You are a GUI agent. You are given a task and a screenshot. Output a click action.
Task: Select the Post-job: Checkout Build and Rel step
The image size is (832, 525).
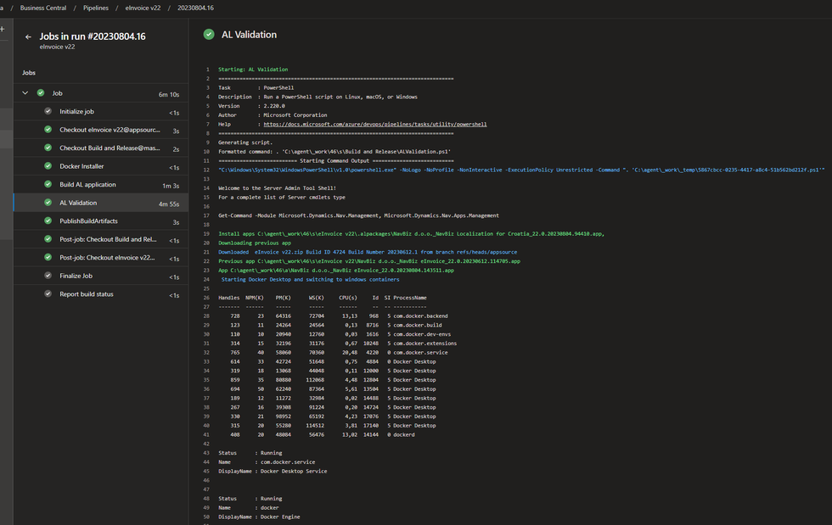pyautogui.click(x=101, y=239)
